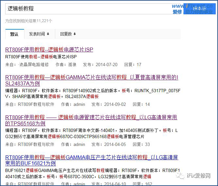Click publish date 2014-04-05
218x186 pixels.
[x=115, y=144]
